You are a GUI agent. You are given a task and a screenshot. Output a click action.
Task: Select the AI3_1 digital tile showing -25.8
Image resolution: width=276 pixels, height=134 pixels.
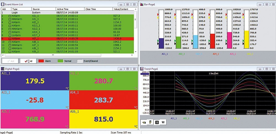pyautogui.click(x=35, y=100)
